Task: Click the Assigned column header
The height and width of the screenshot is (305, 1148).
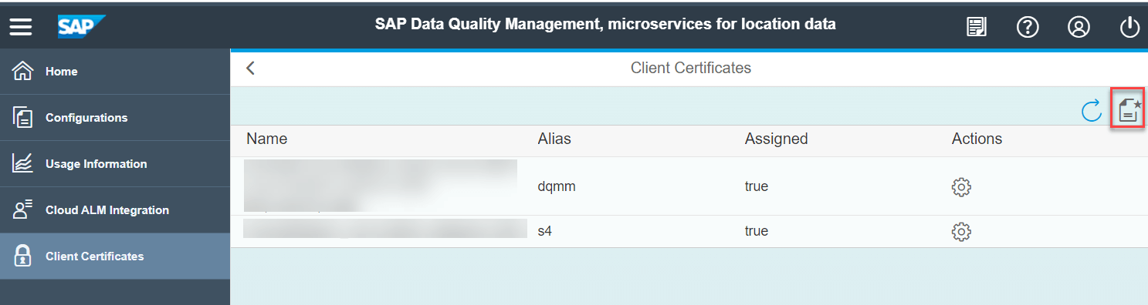Action: click(x=776, y=139)
